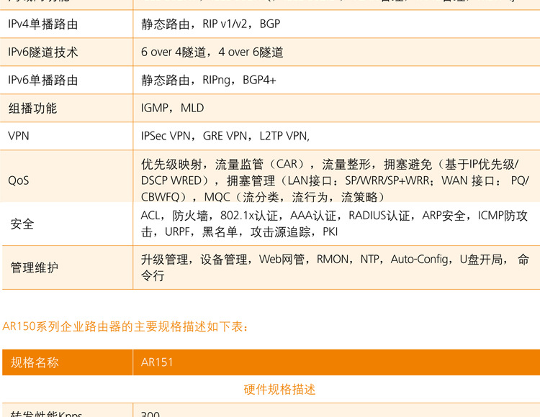Click the 'IGMP，MLD' cell
Screen dimensions: 540x417
[172, 109]
